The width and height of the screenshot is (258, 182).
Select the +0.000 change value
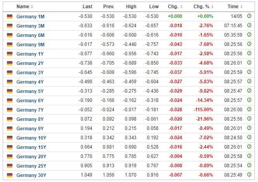coord(175,16)
